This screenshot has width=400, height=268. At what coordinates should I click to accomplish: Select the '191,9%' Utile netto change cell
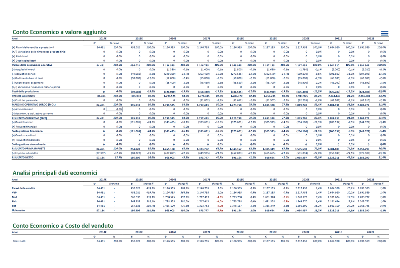[x=151, y=211]
